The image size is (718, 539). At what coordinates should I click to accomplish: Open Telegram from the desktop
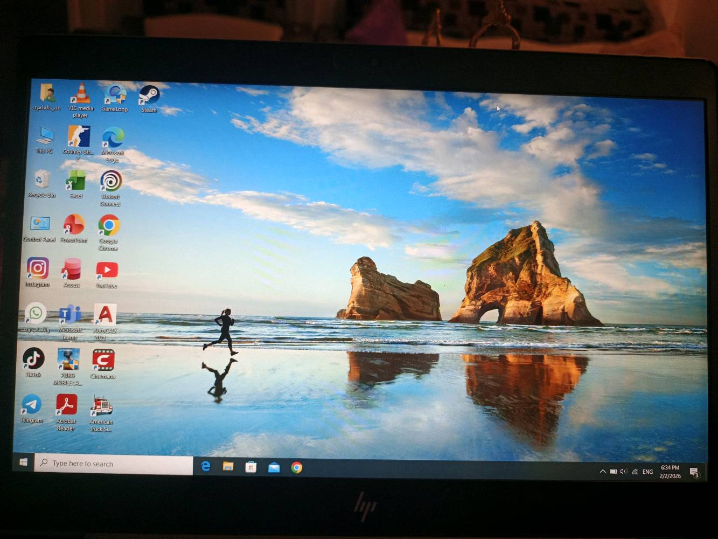click(x=31, y=405)
